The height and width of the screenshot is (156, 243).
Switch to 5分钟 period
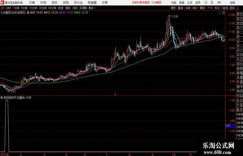tap(24, 8)
